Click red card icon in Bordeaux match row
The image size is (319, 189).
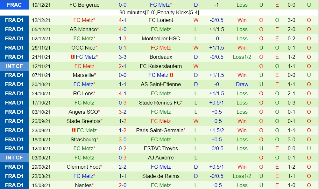click(x=73, y=57)
